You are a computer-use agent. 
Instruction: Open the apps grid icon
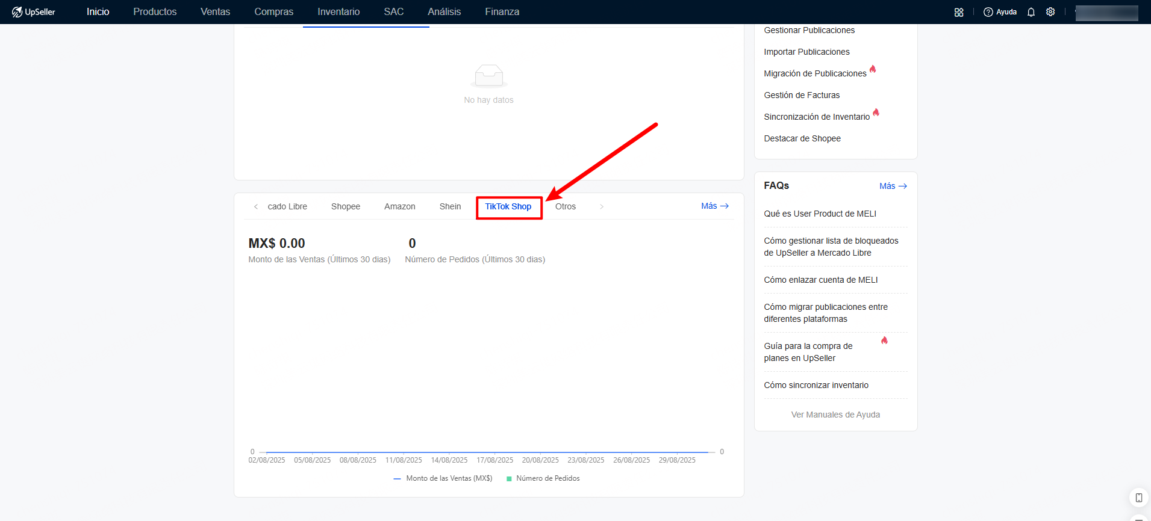(x=959, y=12)
